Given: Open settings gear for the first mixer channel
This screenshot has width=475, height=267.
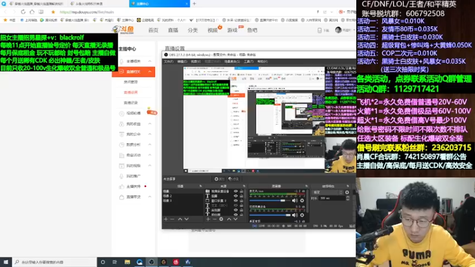Looking at the screenshot, I should click(302, 201).
